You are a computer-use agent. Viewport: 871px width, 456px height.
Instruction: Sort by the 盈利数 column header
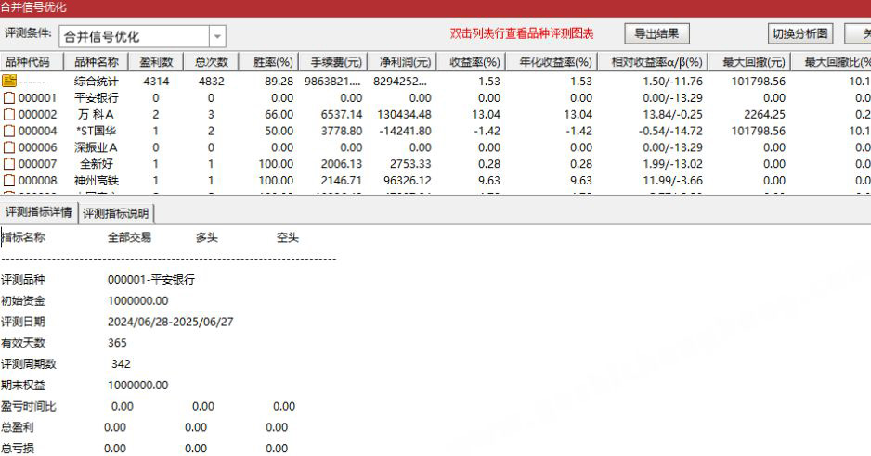point(156,62)
